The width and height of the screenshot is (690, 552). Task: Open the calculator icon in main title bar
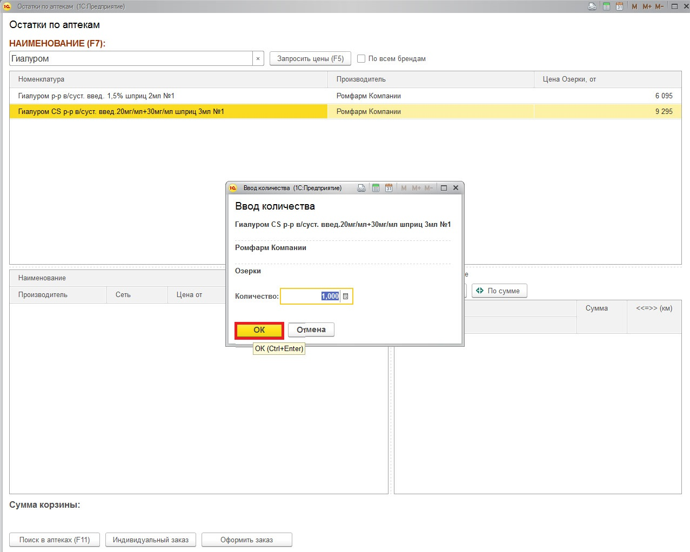coord(606,6)
